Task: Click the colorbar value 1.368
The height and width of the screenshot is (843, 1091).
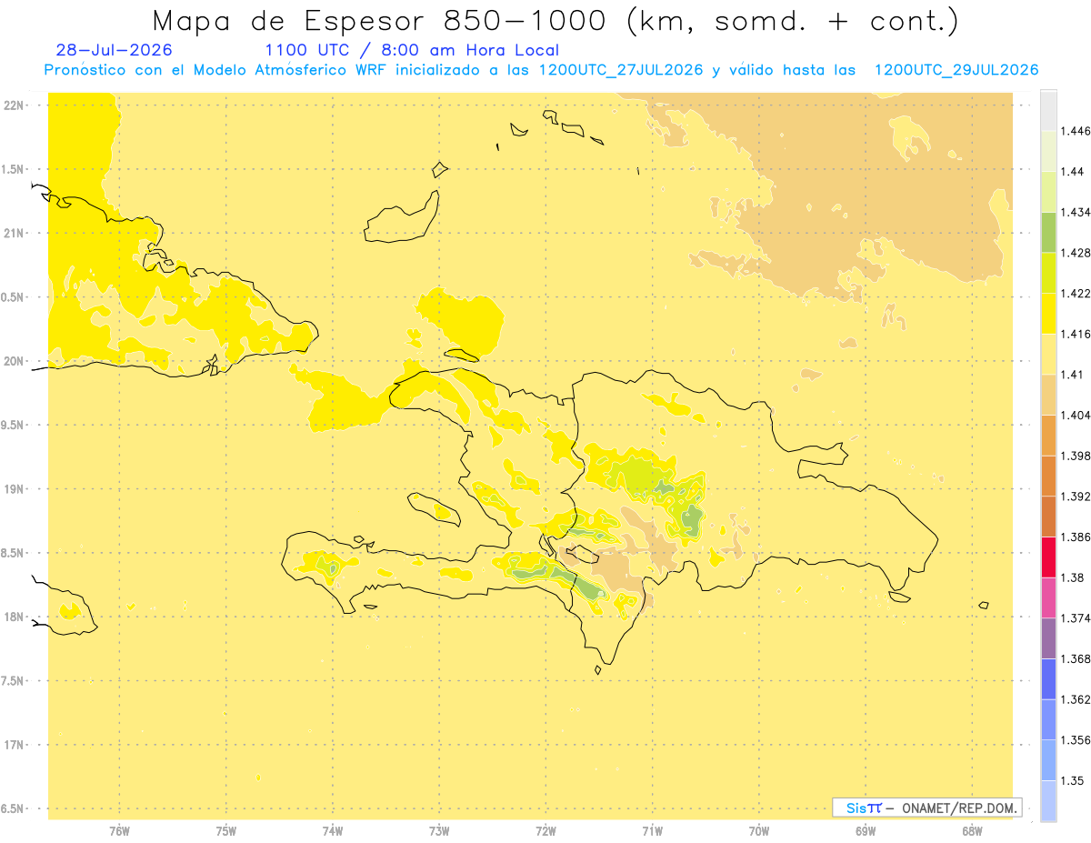Action: 1075,659
